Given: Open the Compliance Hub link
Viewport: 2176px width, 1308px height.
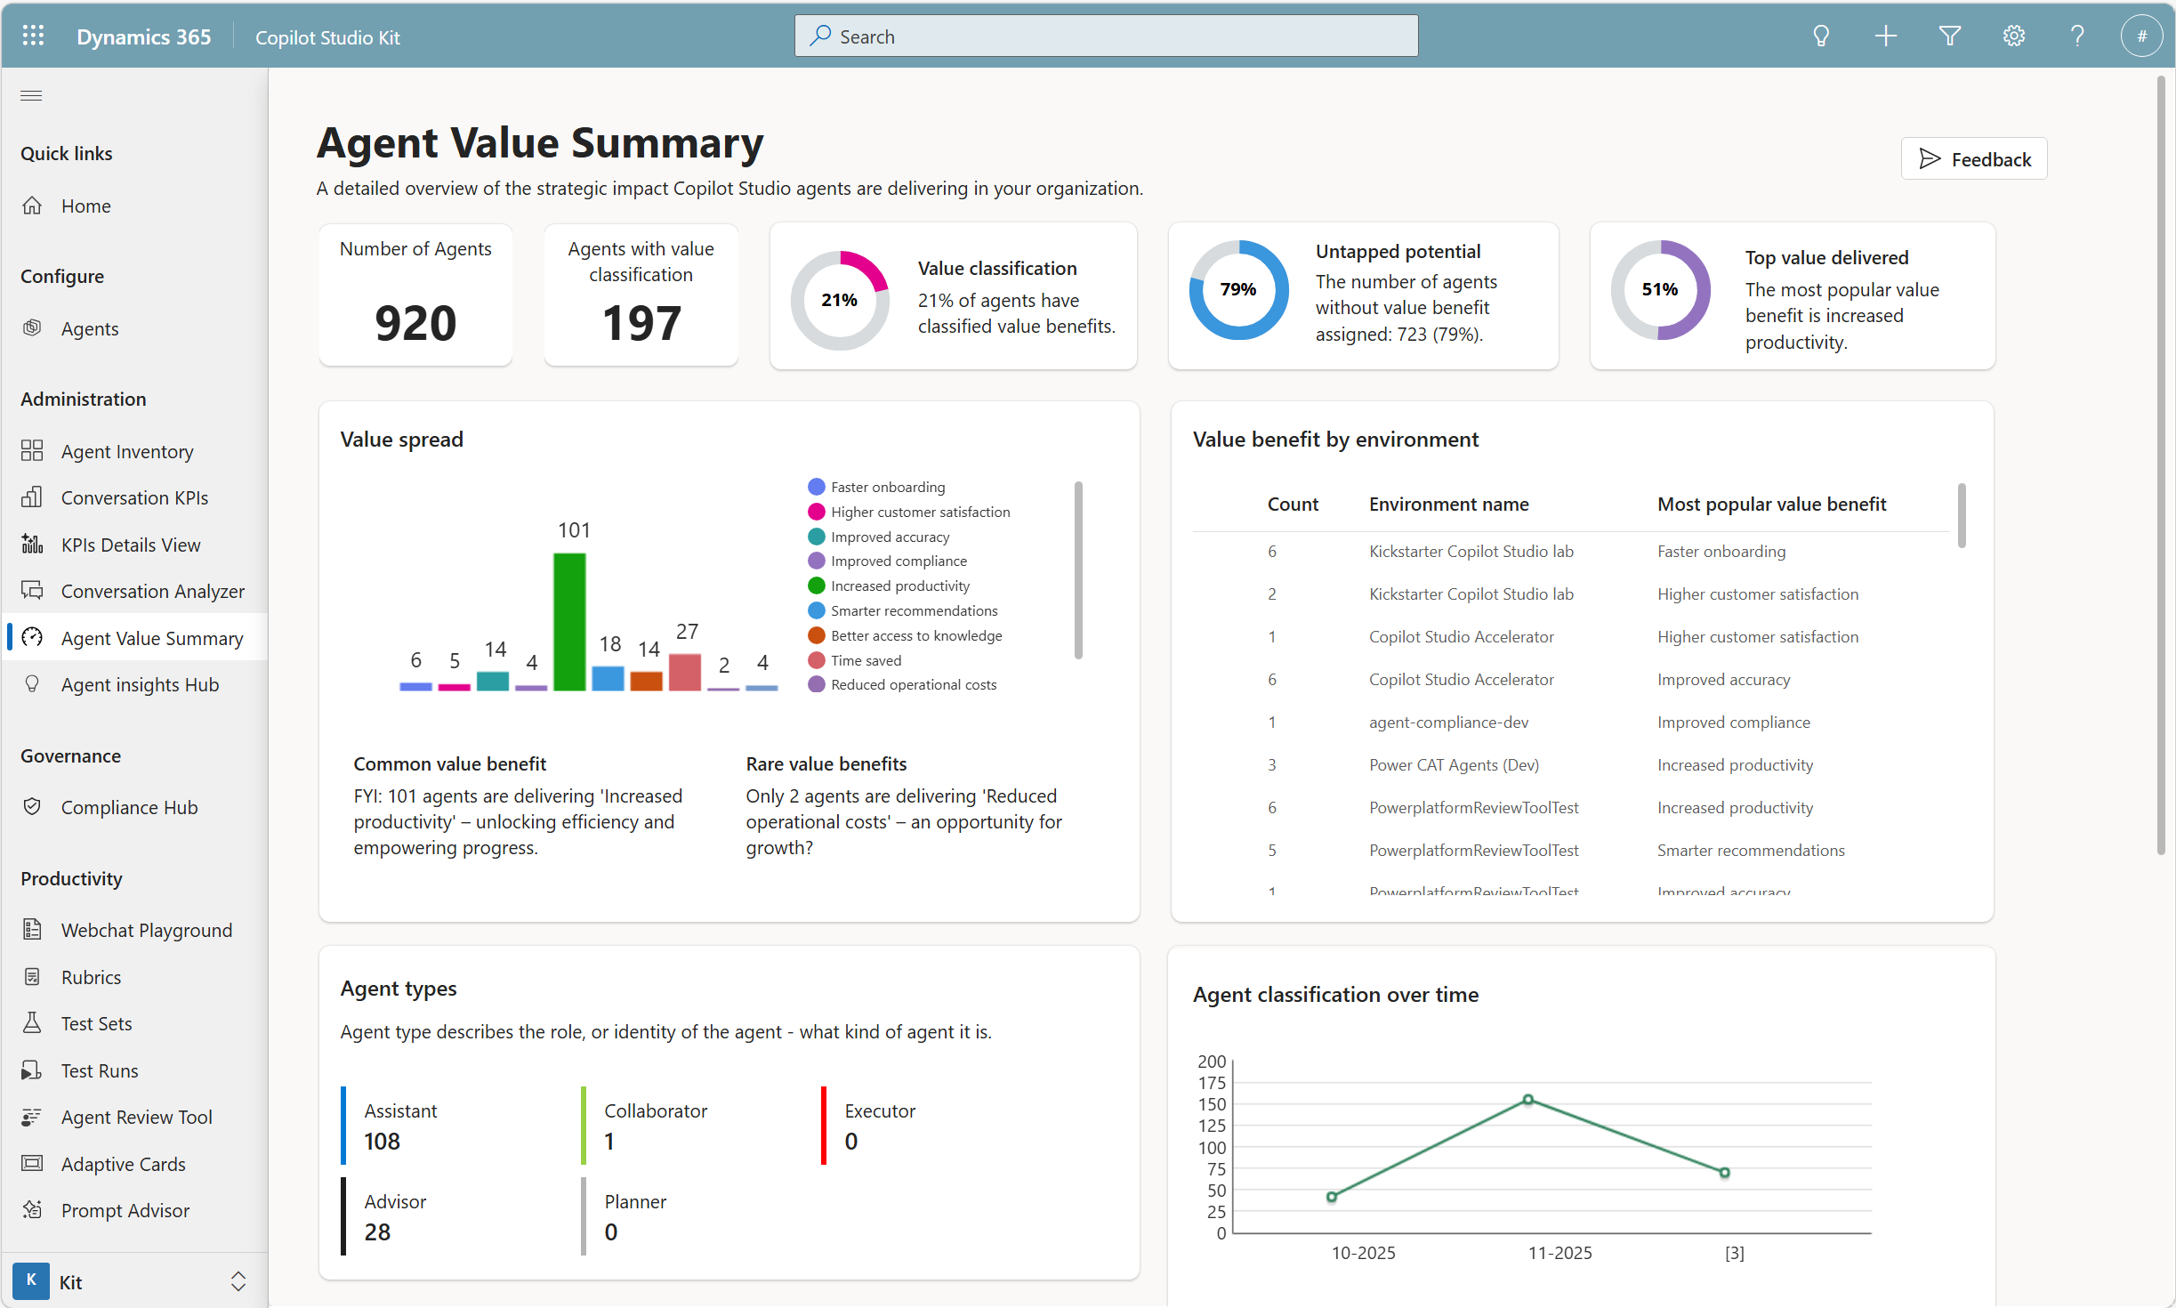Looking at the screenshot, I should click(x=129, y=807).
